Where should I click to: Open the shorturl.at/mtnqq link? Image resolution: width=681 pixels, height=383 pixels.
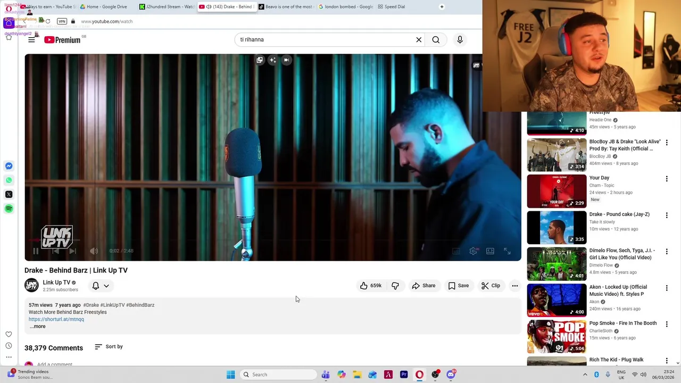(56, 319)
